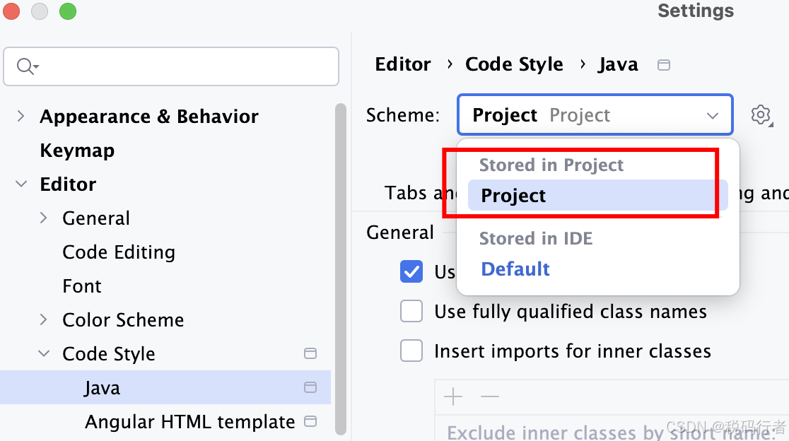
Task: Click the settings search input field
Action: point(170,66)
